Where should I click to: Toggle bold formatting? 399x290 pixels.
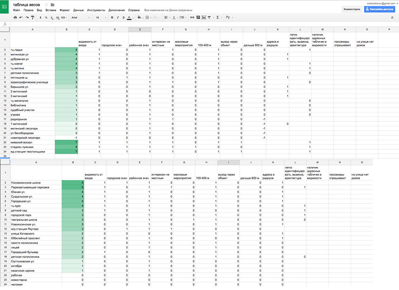click(x=112, y=18)
